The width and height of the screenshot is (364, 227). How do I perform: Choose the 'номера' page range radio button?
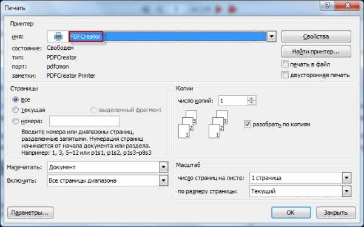click(x=15, y=121)
